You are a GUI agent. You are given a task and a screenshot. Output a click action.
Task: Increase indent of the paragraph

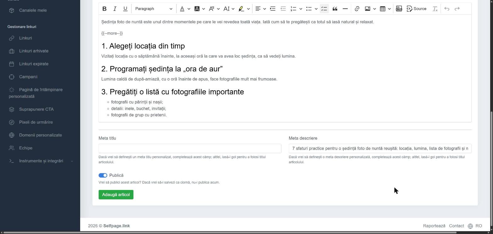273,9
